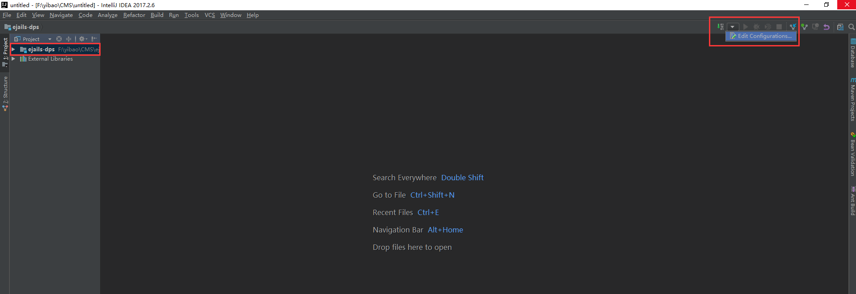Click ejails-dps in the navigation bar

[x=25, y=27]
